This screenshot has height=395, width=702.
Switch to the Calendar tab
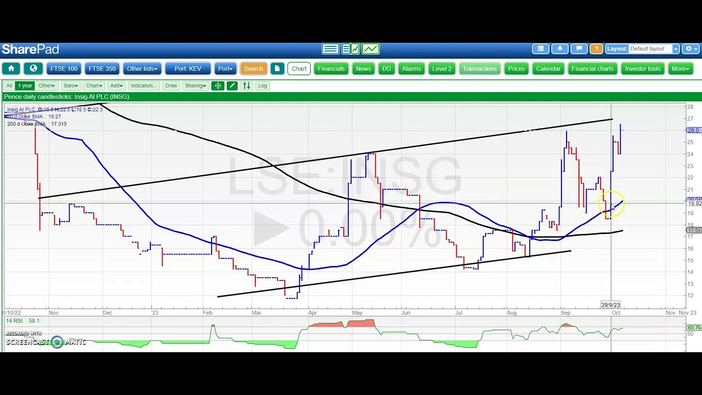pyautogui.click(x=548, y=69)
